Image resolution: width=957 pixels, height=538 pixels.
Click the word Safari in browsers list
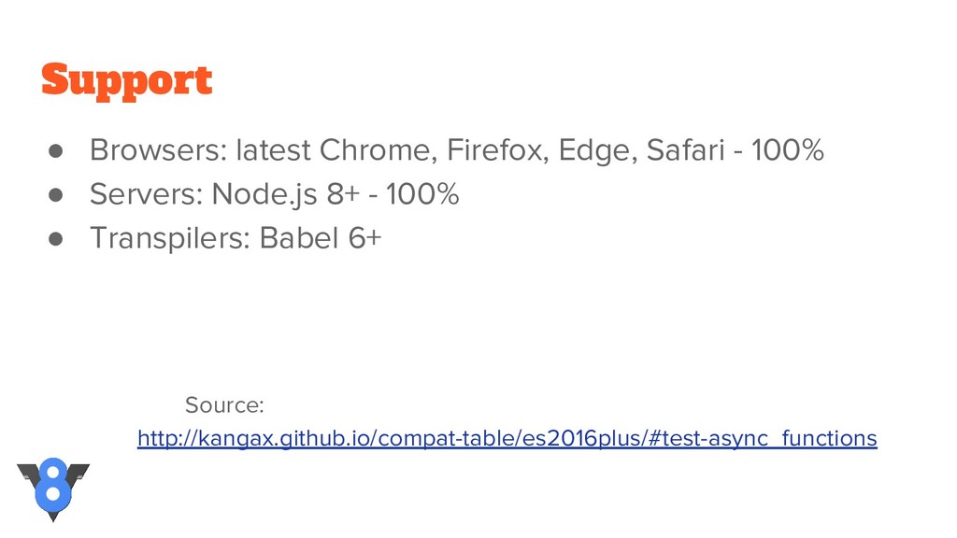pyautogui.click(x=685, y=150)
